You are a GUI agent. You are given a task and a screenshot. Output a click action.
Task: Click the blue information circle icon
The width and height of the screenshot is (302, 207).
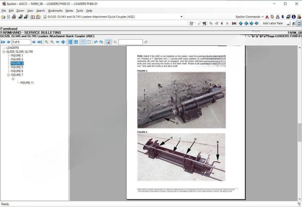coord(293,17)
